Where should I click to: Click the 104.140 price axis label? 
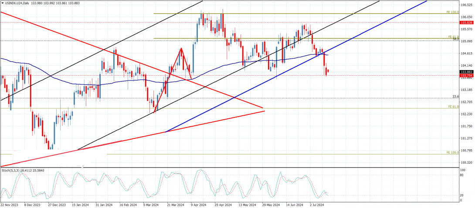pyautogui.click(x=467, y=66)
